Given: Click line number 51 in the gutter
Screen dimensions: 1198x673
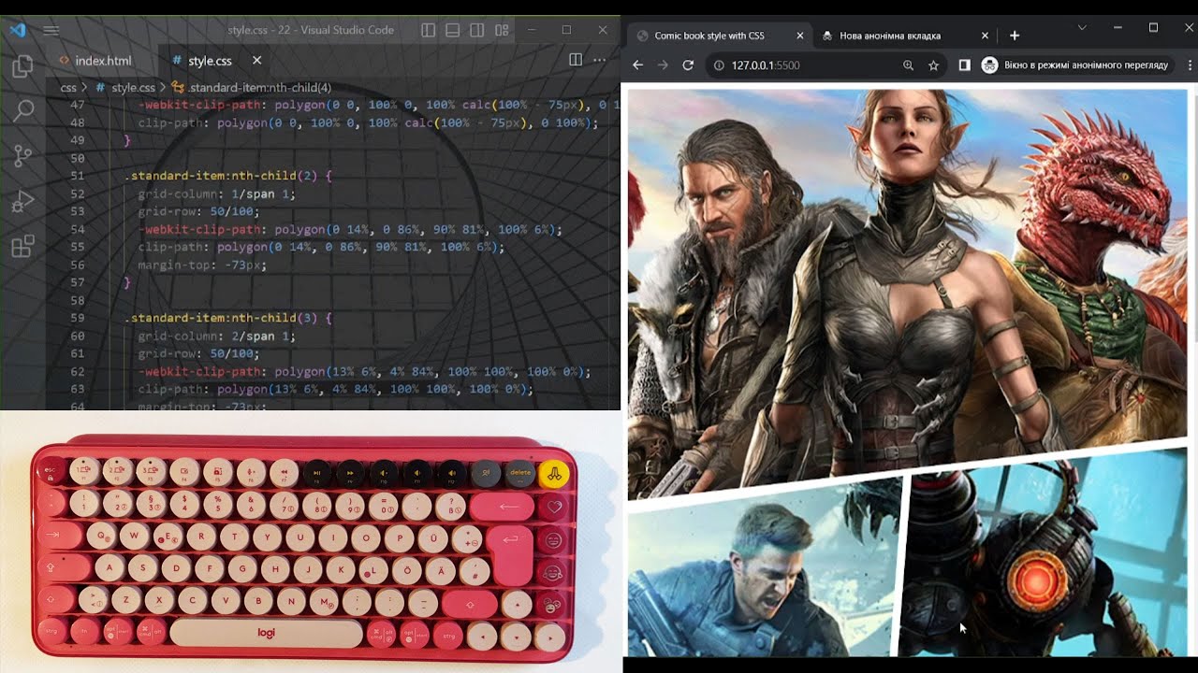Looking at the screenshot, I should (78, 176).
